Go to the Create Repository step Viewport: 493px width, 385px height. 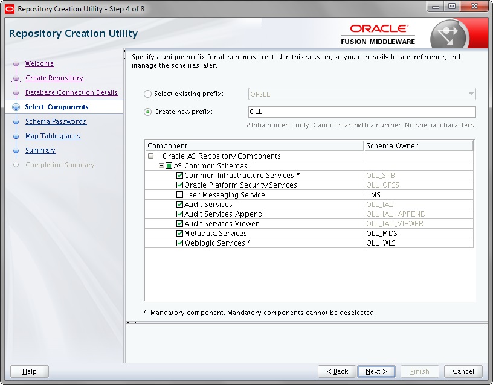(x=54, y=78)
